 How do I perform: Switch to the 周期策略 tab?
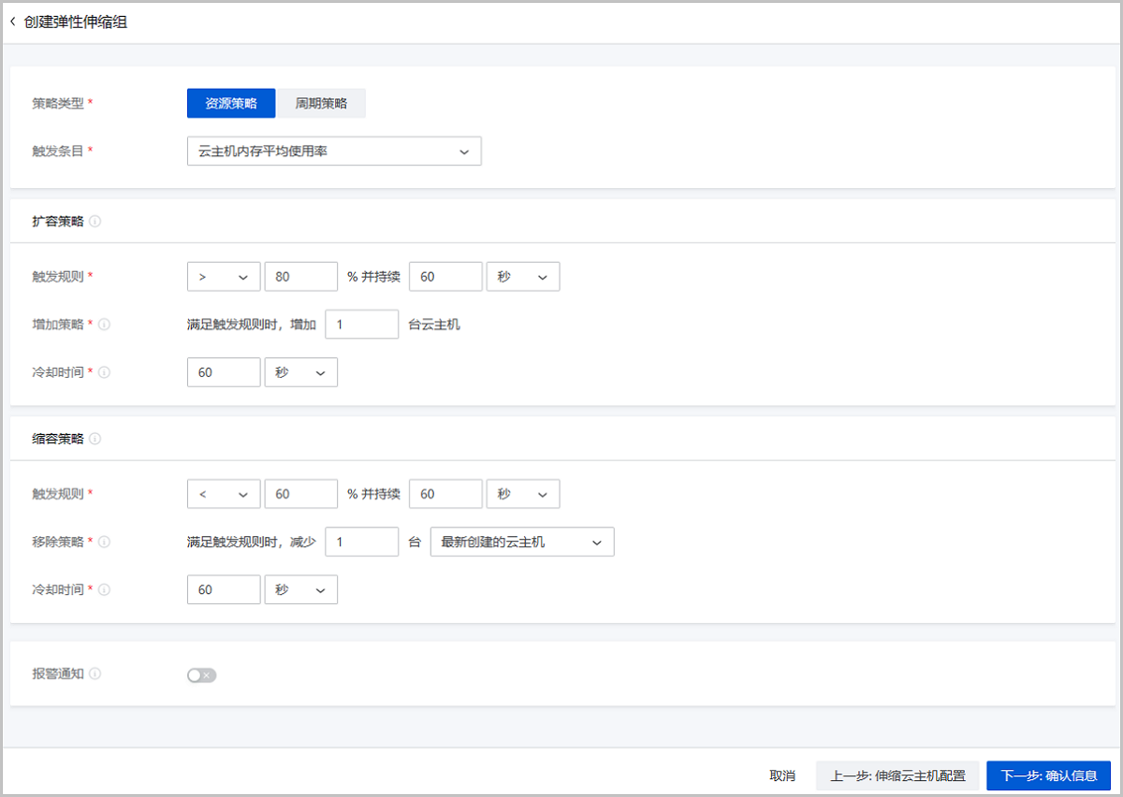coord(321,104)
